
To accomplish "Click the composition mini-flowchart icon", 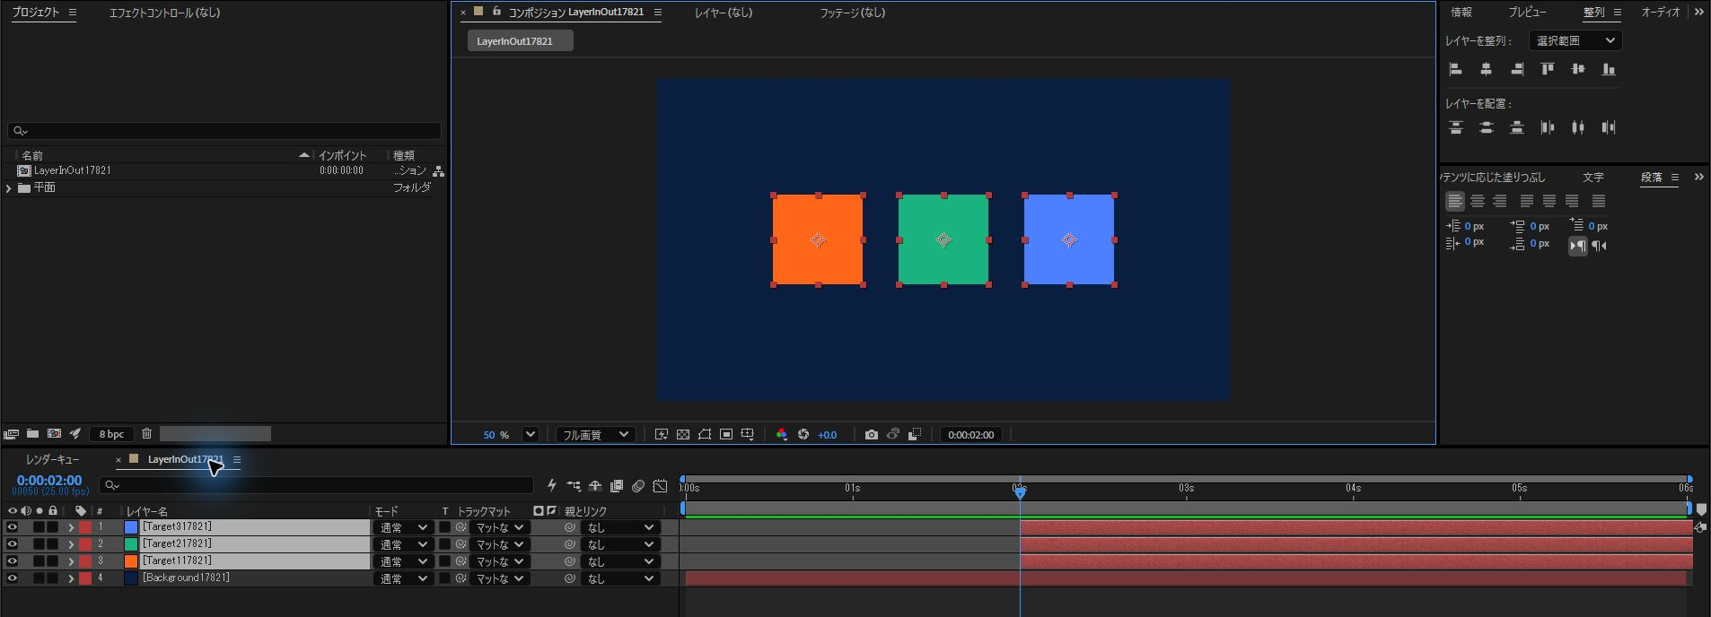I will [574, 486].
